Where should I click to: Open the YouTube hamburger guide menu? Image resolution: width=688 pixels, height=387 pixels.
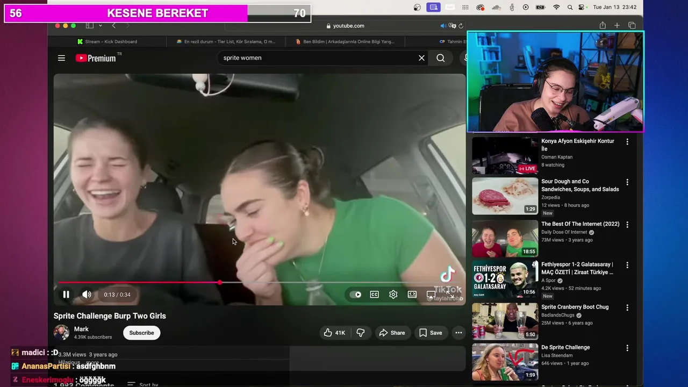61,58
